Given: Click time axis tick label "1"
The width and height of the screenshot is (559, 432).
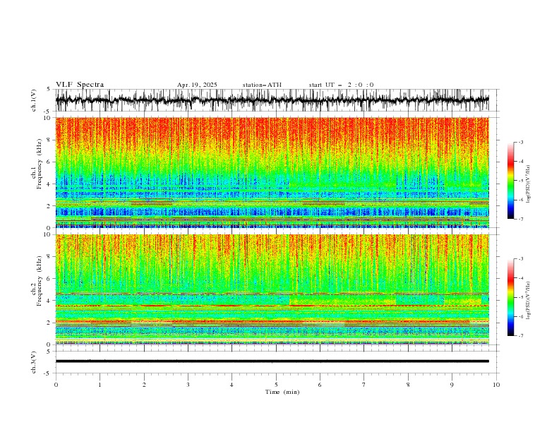Looking at the screenshot, I should 100,385.
